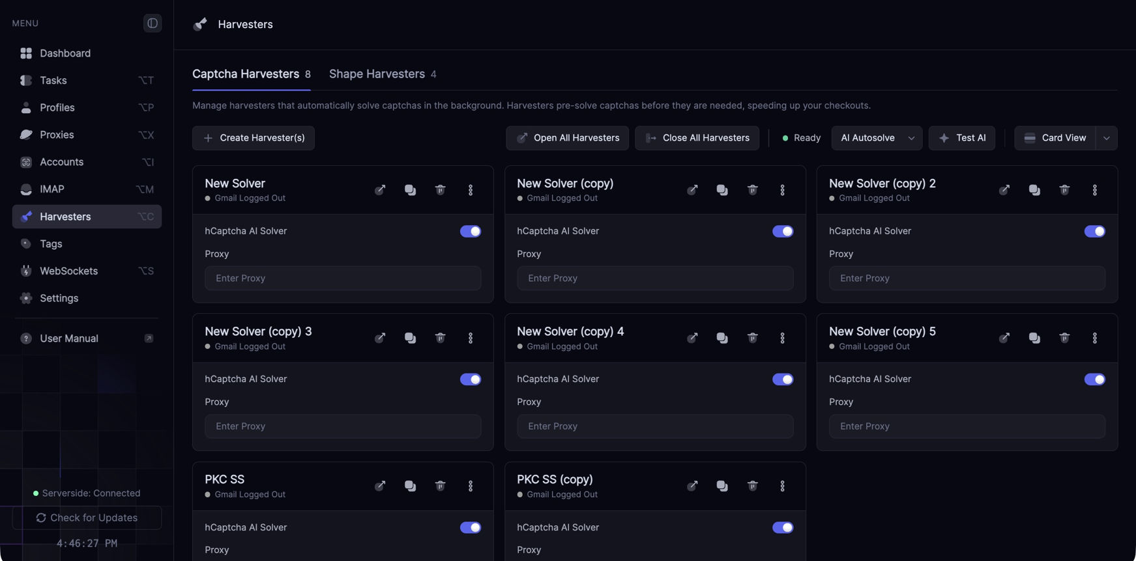The width and height of the screenshot is (1136, 561).
Task: Open more options for PKC SS
Action: (471, 486)
